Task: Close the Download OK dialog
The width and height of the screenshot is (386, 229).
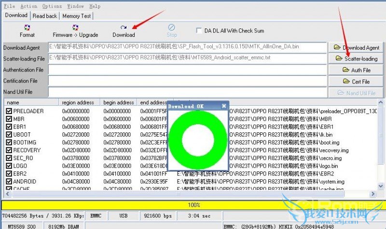Action: [x=224, y=106]
